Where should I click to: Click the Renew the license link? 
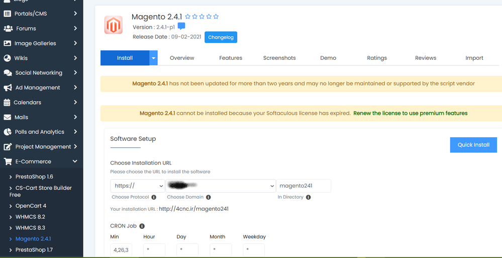410,113
